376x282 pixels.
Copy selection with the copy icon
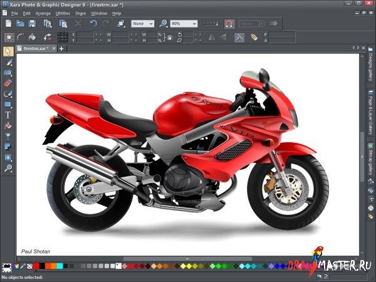(48, 24)
